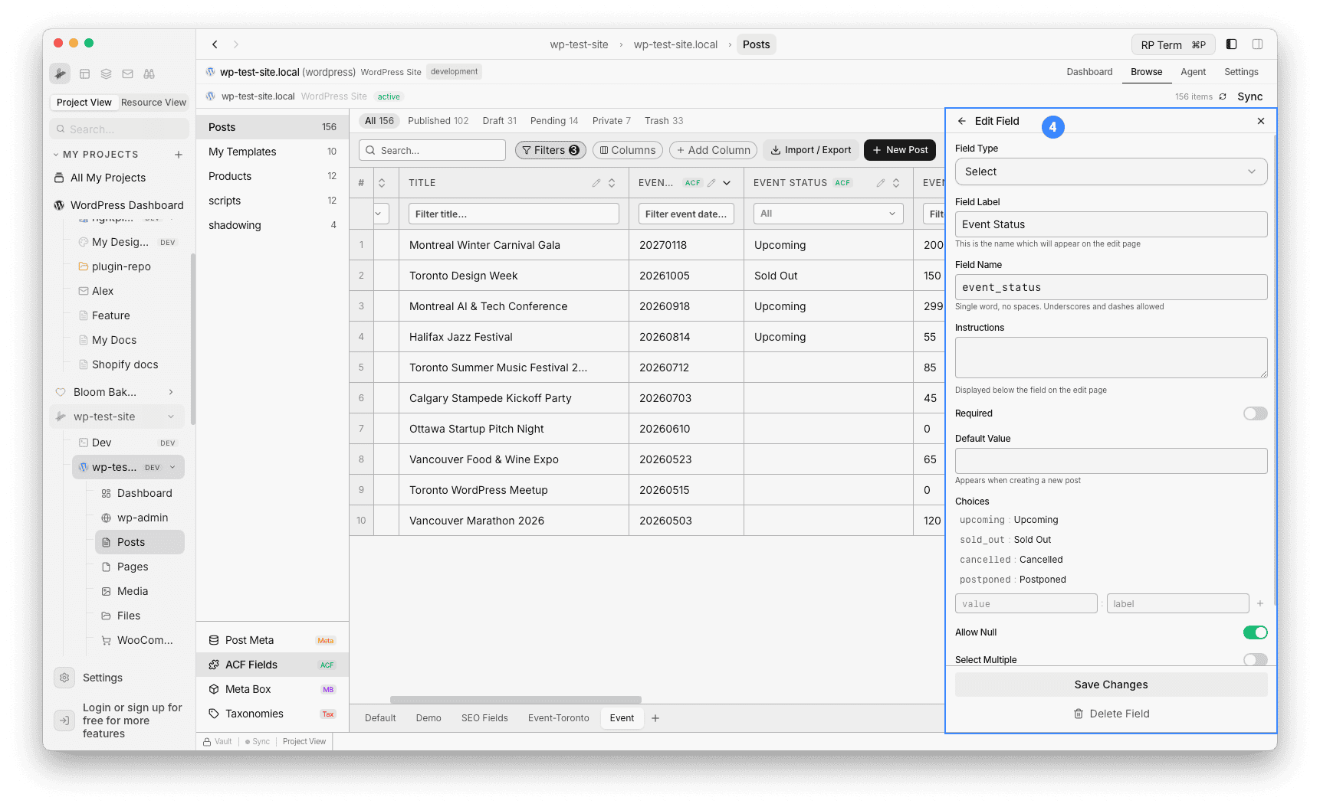The image size is (1320, 807).
Task: Switch to the Agent tab
Action: pyautogui.click(x=1193, y=72)
